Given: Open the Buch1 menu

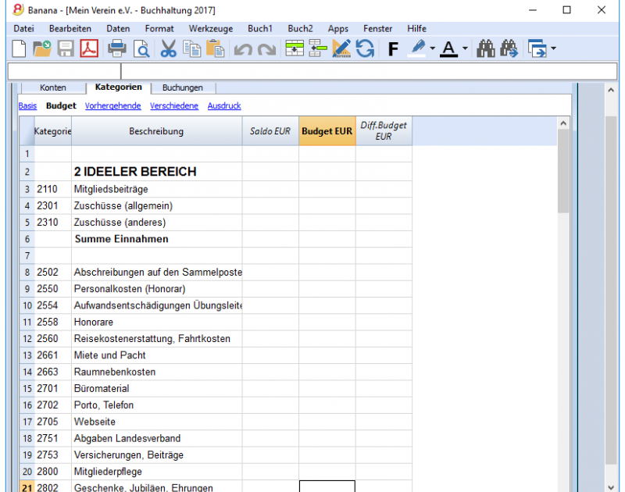Looking at the screenshot, I should (260, 29).
